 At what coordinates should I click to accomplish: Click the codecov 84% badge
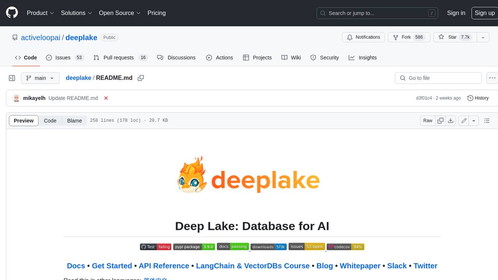tap(345, 247)
